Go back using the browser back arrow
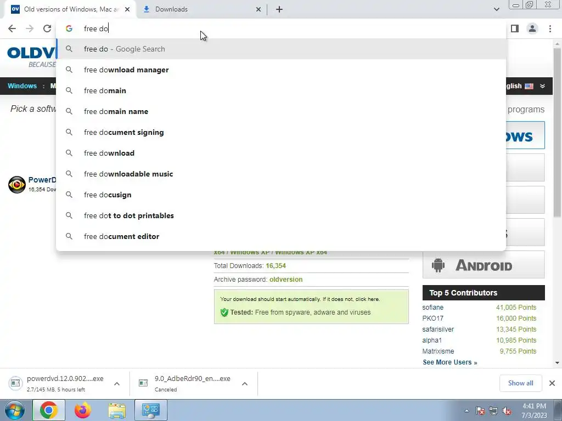The image size is (562, 421). (12, 29)
